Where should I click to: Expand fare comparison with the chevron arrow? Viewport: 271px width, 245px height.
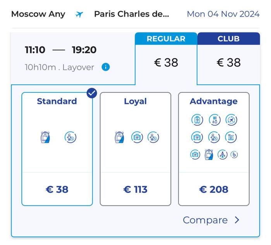pos(237,220)
